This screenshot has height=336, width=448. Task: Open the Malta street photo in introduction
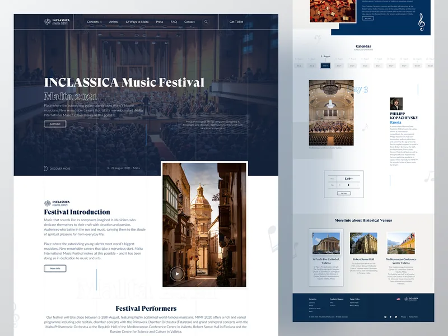[x=204, y=225]
